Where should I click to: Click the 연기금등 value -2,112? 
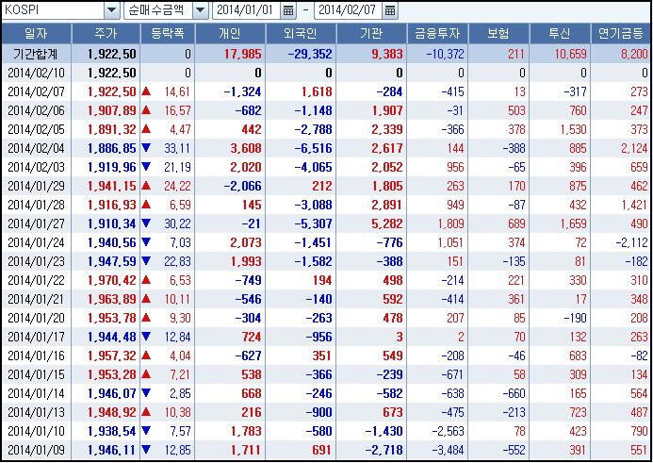pyautogui.click(x=631, y=243)
